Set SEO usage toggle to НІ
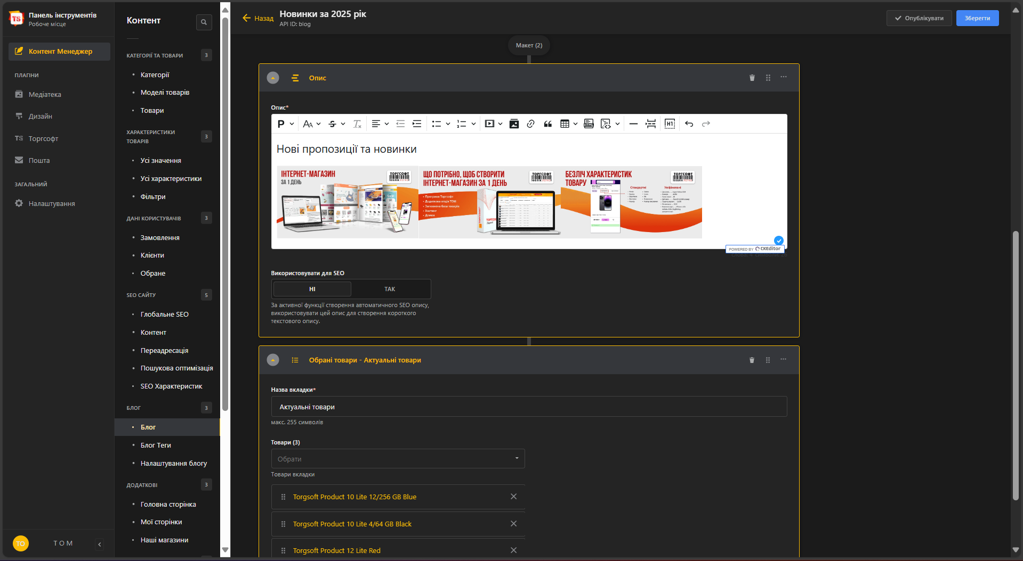The height and width of the screenshot is (561, 1023). (x=312, y=289)
